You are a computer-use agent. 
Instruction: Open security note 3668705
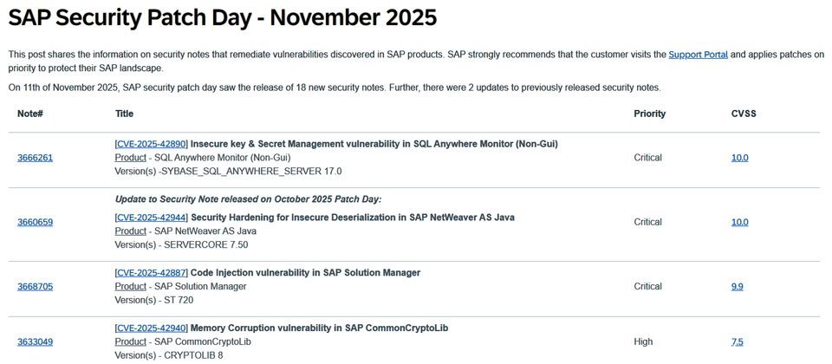35,287
